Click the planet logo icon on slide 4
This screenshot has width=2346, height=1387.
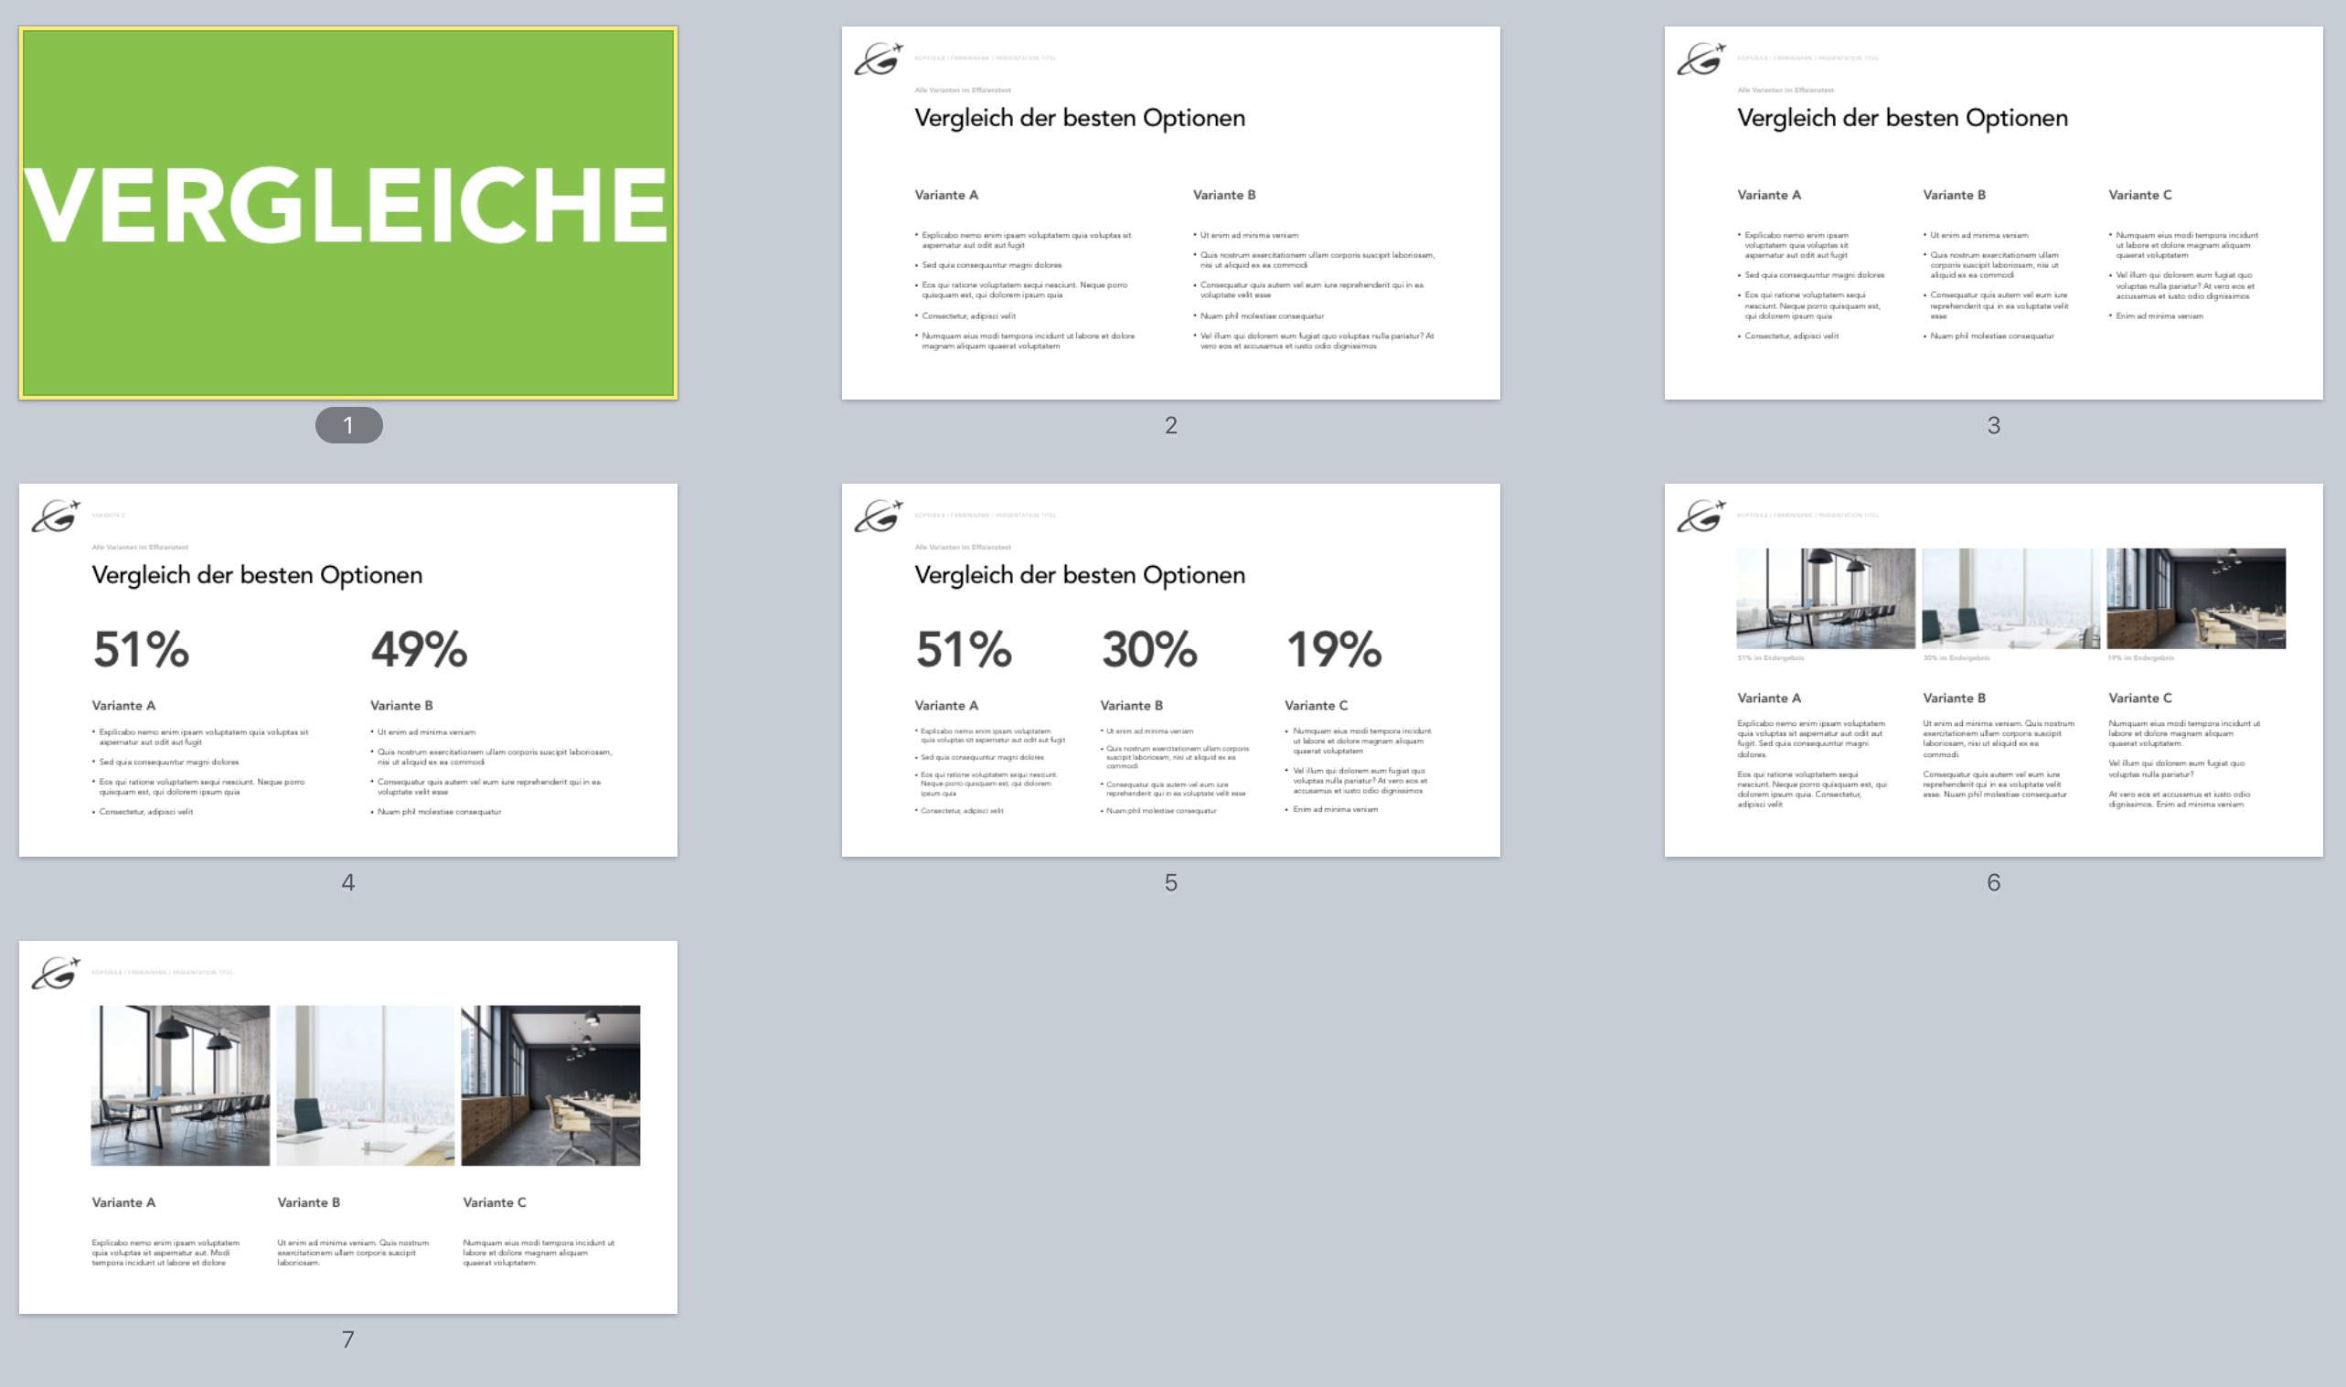tap(56, 516)
